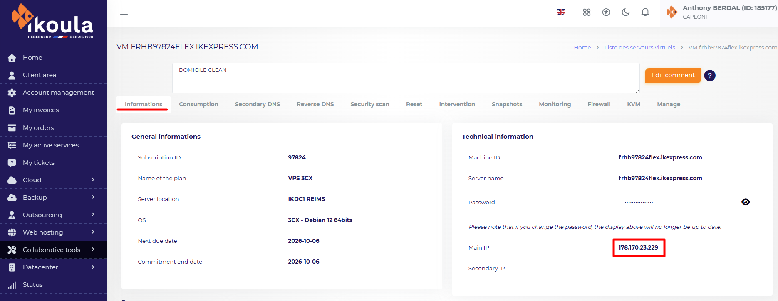The image size is (778, 301).
Task: Open Liste des serveurs virtuels breadcrumb
Action: pos(639,47)
